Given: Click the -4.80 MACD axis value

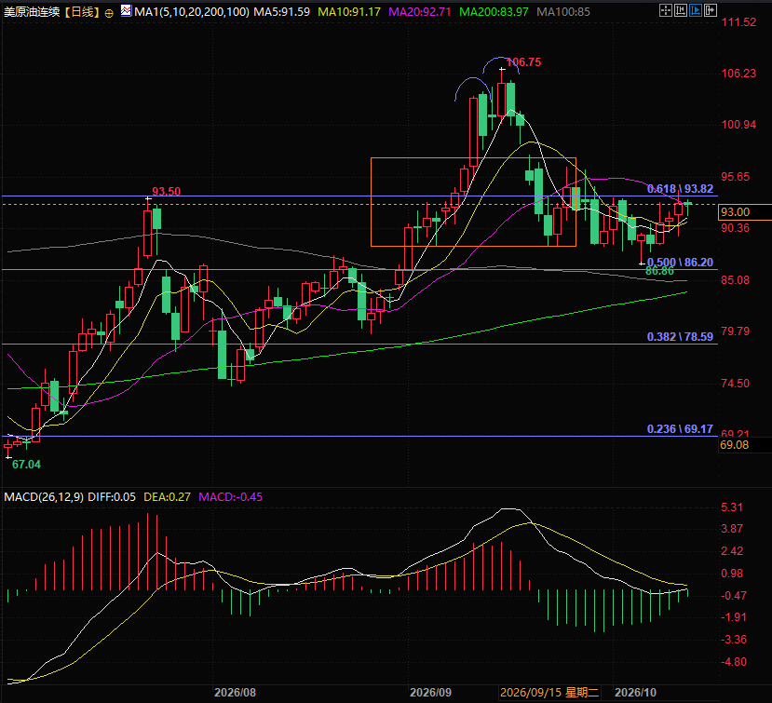Looking at the screenshot, I should pyautogui.click(x=734, y=662).
